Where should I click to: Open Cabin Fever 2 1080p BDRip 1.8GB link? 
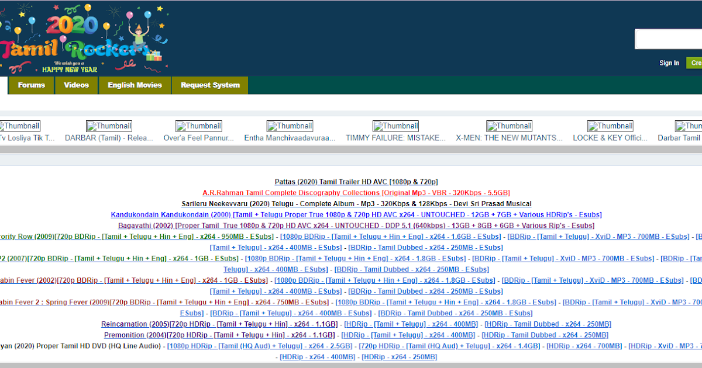click(446, 302)
